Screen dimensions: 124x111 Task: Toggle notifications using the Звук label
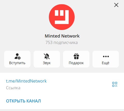[x=47, y=63]
